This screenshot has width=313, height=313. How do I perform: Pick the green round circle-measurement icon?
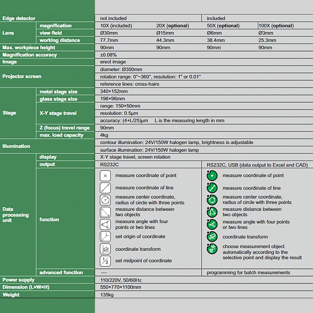(x=212, y=200)
